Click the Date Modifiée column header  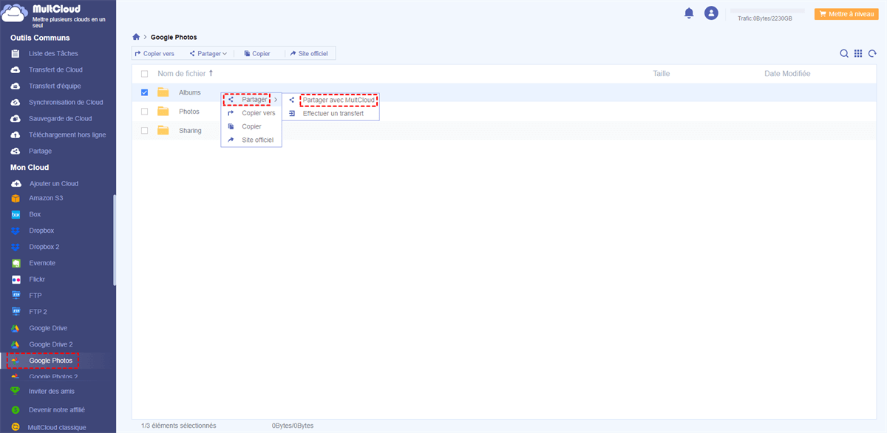[x=787, y=74]
